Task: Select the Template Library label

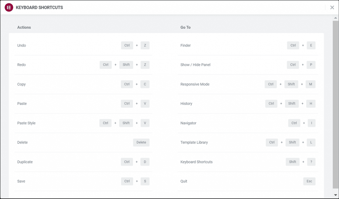Action: pos(194,142)
